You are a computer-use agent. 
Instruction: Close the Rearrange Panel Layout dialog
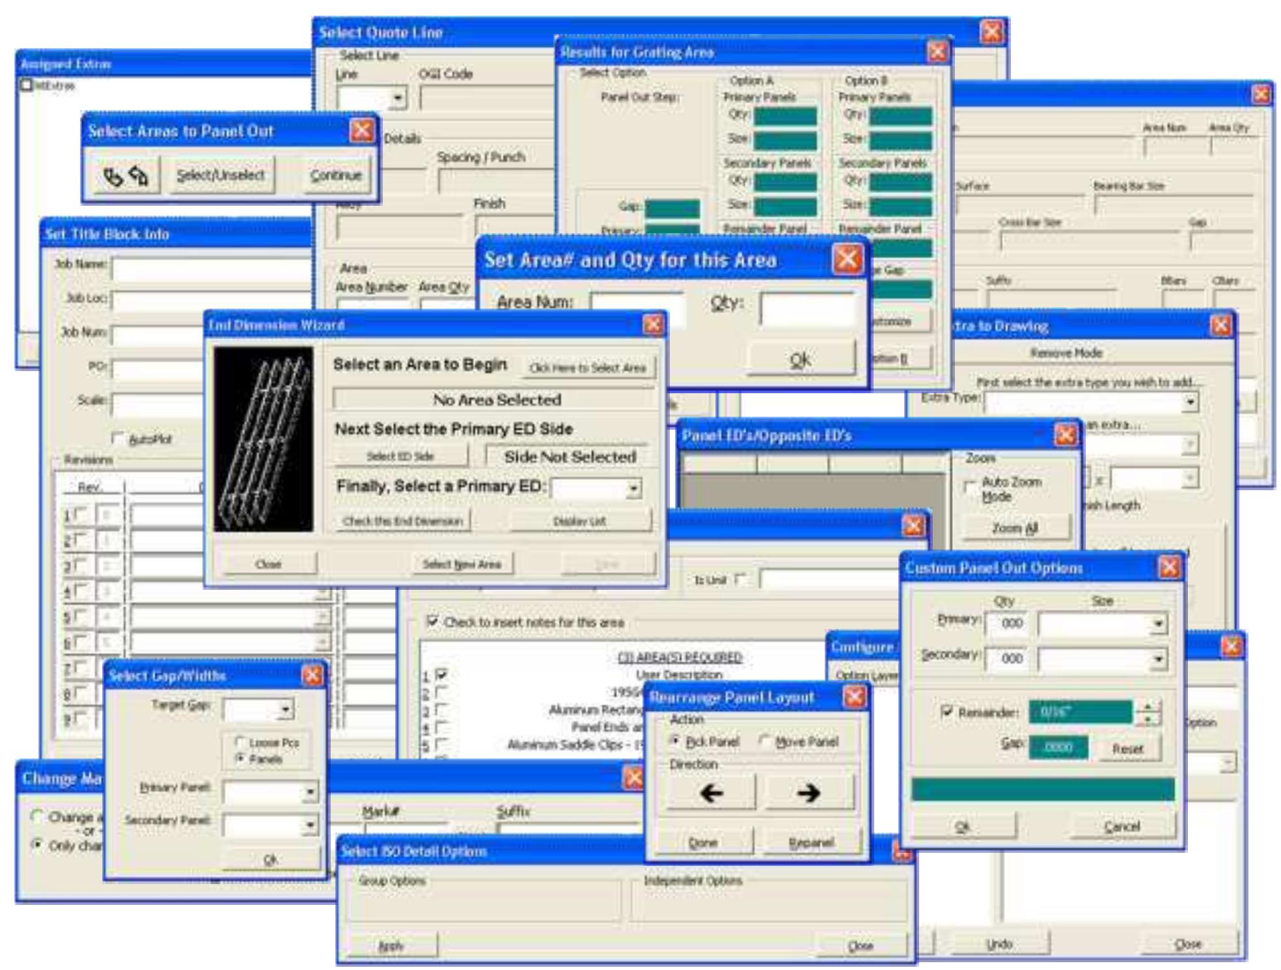tap(854, 697)
